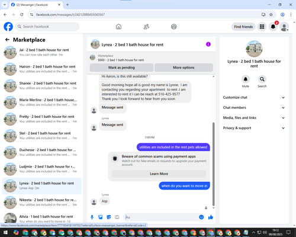Search in conversation with magnifier icon
This screenshot has width=296, height=237.
tap(262, 79)
